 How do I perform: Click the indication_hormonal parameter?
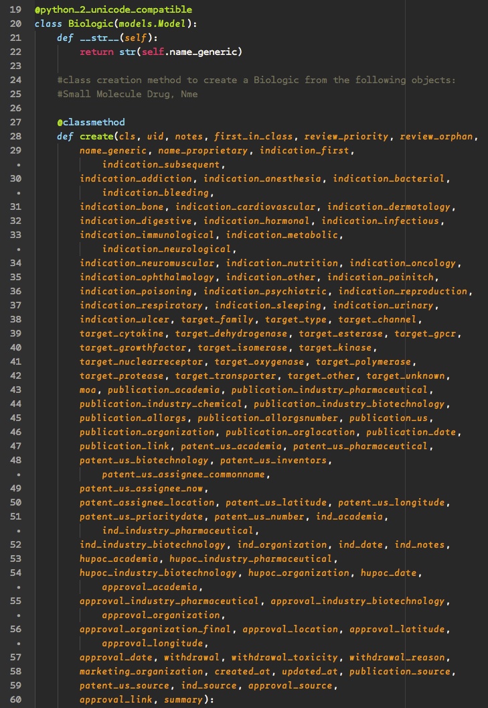click(x=256, y=221)
